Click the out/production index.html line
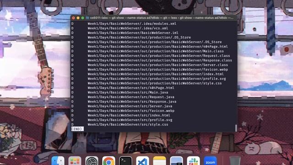The image size is (293, 165). 156,74
